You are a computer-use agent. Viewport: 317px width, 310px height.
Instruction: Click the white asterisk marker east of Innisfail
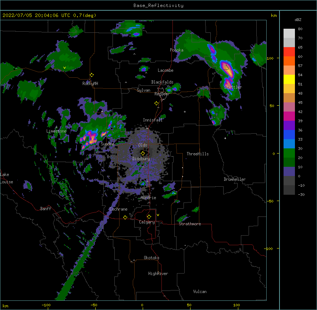(x=185, y=112)
